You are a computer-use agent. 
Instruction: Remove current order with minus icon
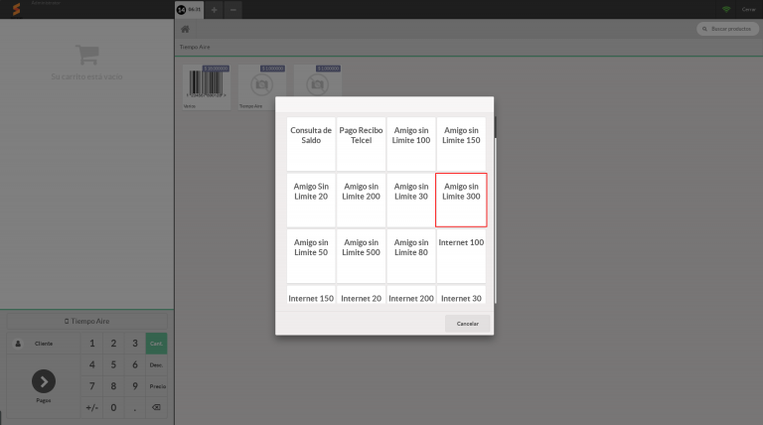232,9
